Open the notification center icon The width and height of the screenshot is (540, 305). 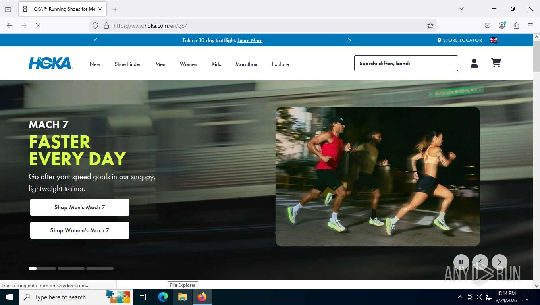pyautogui.click(x=527, y=297)
